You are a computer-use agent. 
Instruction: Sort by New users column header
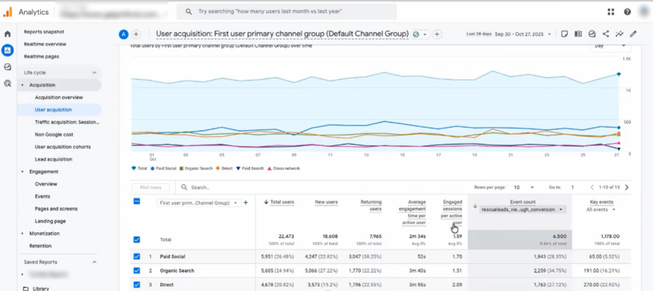click(x=326, y=202)
